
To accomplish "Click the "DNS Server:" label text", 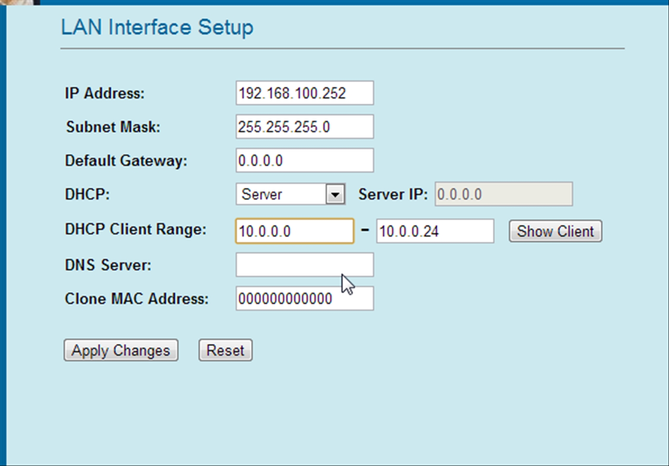I will click(x=108, y=265).
